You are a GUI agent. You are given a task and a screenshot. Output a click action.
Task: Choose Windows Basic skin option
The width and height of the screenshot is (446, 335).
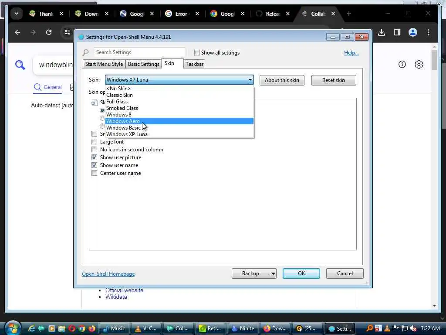pyautogui.click(x=179, y=128)
